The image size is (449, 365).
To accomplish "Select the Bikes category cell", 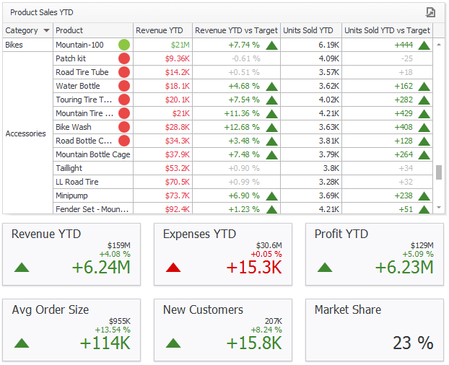I will (x=27, y=45).
